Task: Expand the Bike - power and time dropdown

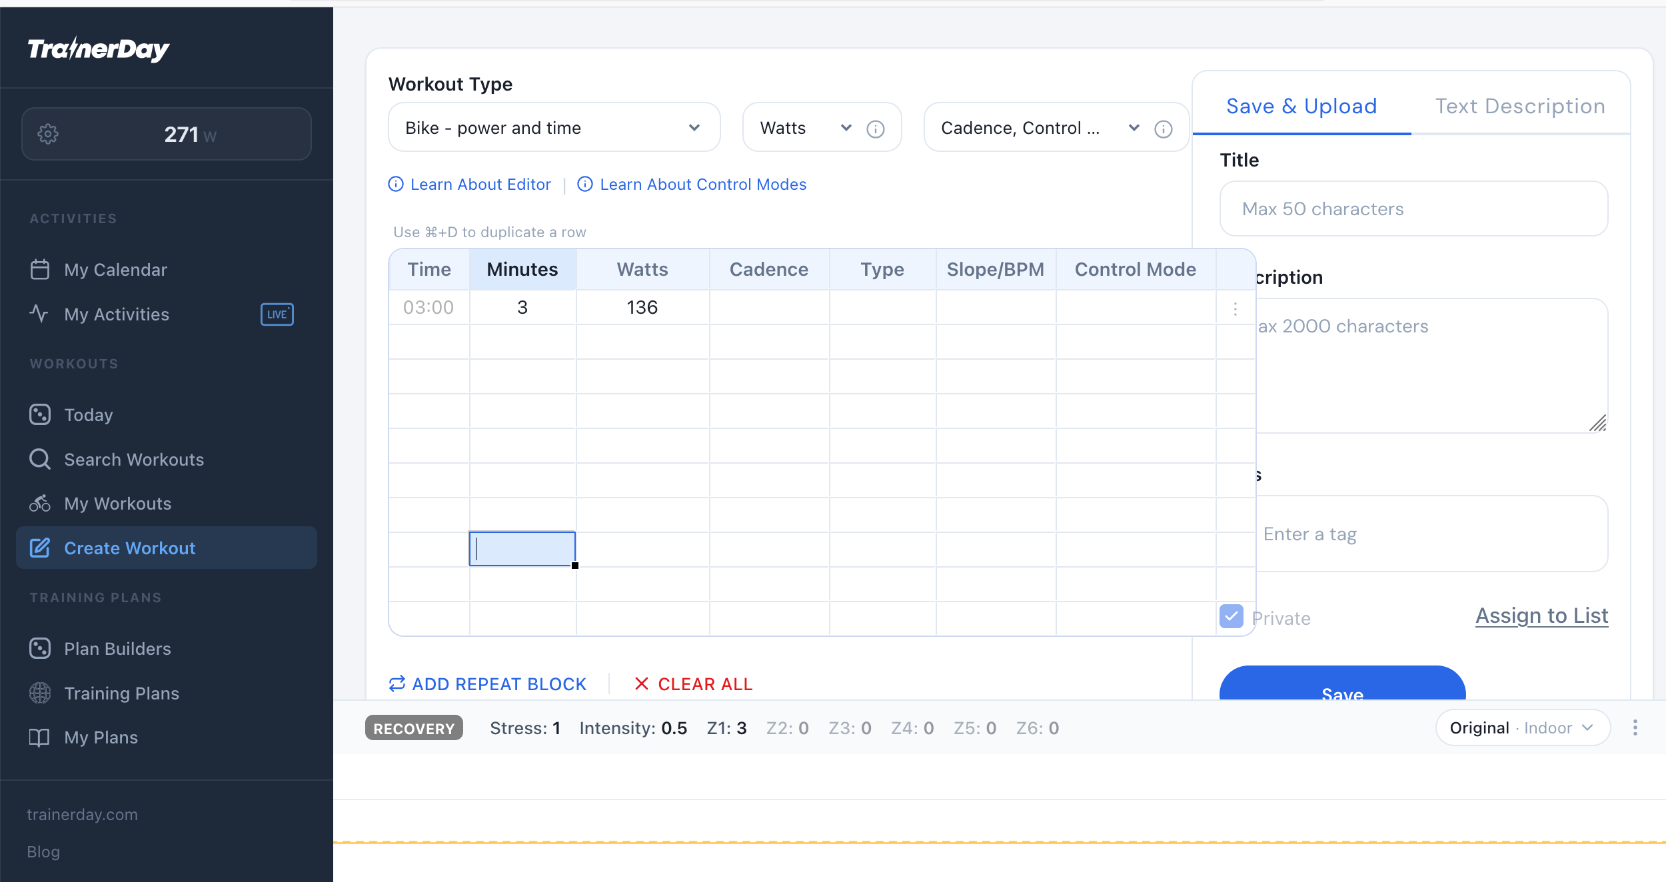Action: 553,127
